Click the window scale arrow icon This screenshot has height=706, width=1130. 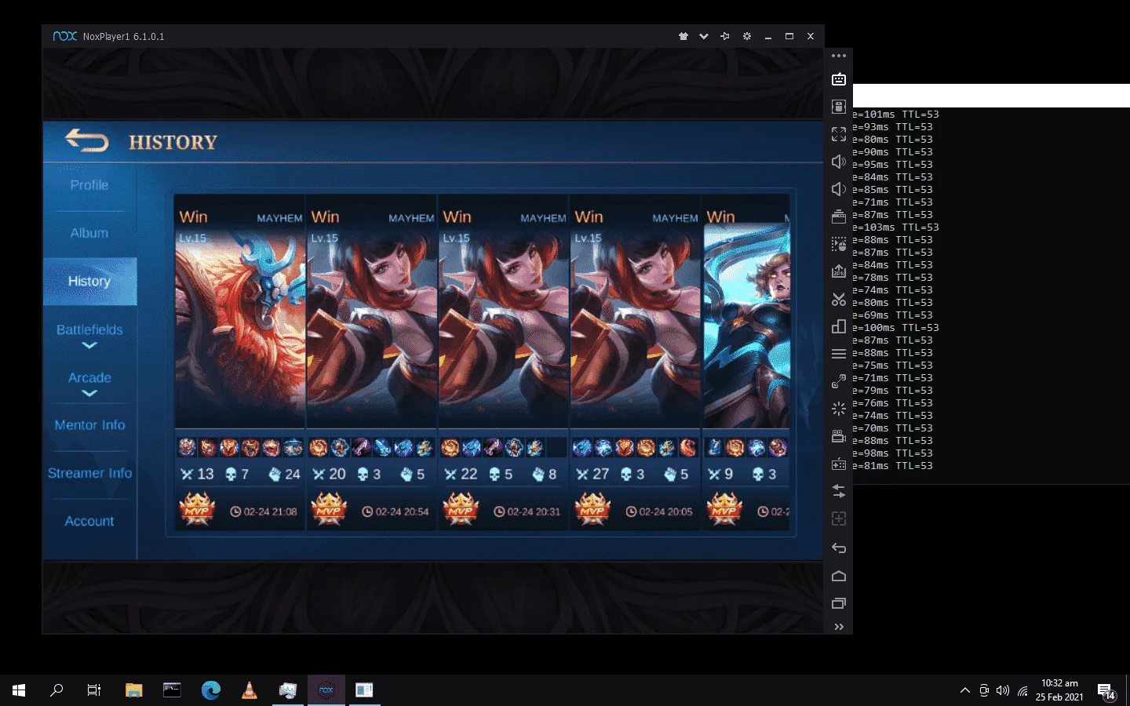coord(839,381)
